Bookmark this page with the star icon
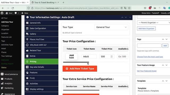Screen dimensions: 170x95 [129, 8]
